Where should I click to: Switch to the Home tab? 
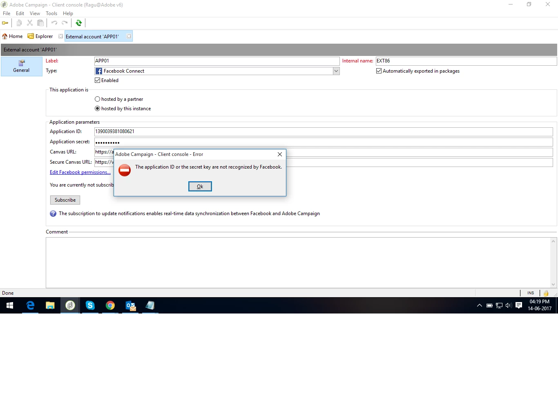click(12, 36)
